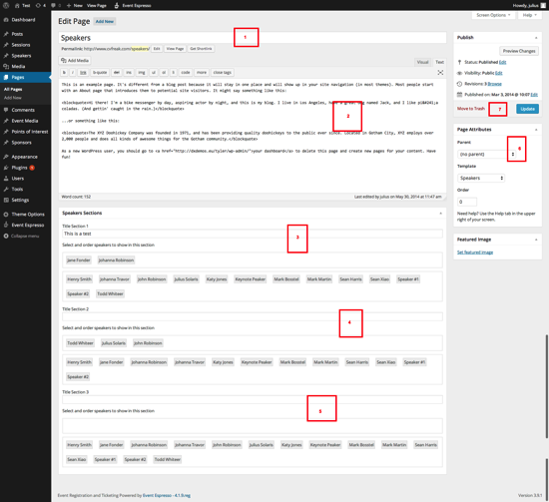Click the Order input field
The height and width of the screenshot is (502, 549).
tap(467, 202)
